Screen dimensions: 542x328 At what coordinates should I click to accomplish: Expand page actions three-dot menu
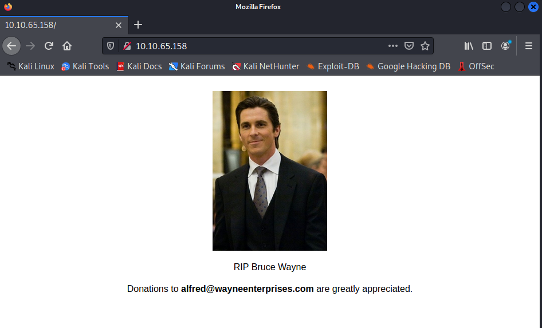click(x=392, y=46)
